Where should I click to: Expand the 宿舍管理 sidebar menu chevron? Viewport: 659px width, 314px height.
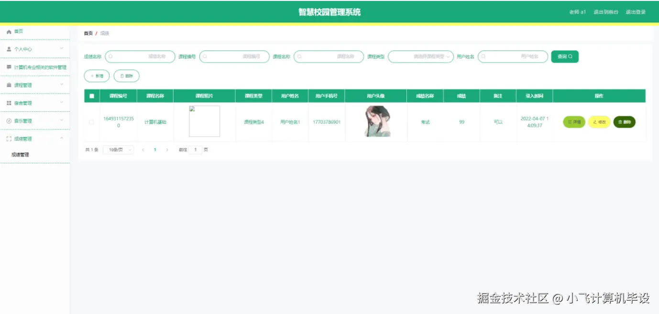(61, 103)
